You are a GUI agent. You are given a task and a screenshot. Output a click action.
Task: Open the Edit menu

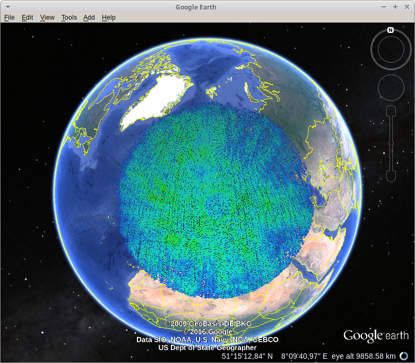click(x=27, y=18)
